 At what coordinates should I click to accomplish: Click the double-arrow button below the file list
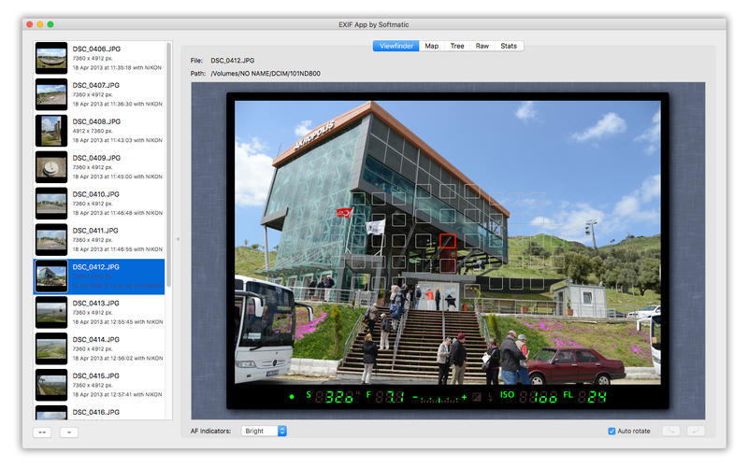pyautogui.click(x=43, y=432)
